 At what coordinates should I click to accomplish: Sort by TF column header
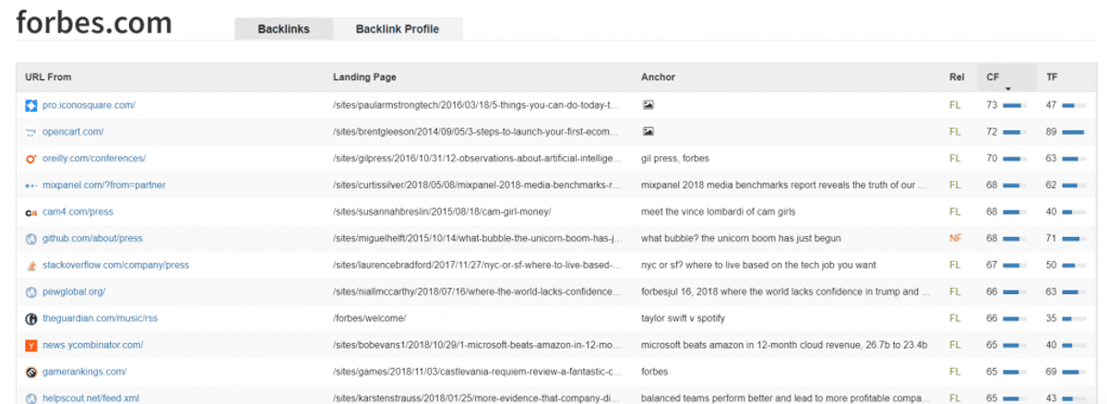(x=1052, y=77)
